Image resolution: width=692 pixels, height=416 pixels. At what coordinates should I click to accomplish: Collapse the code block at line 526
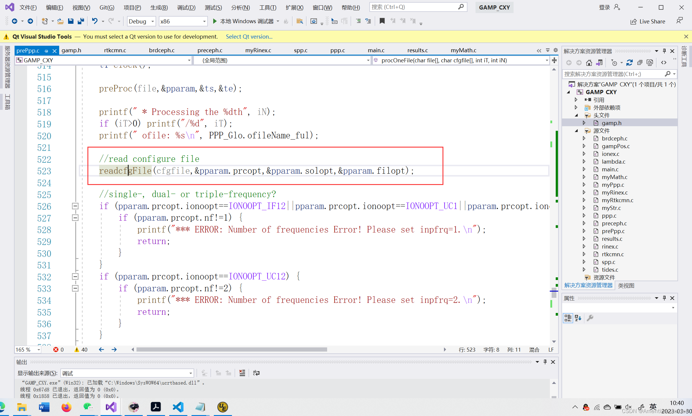click(75, 206)
